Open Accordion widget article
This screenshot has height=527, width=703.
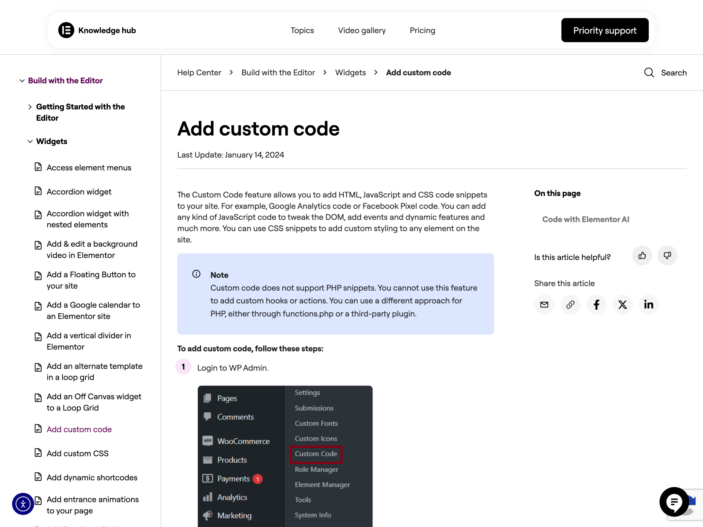pyautogui.click(x=79, y=192)
